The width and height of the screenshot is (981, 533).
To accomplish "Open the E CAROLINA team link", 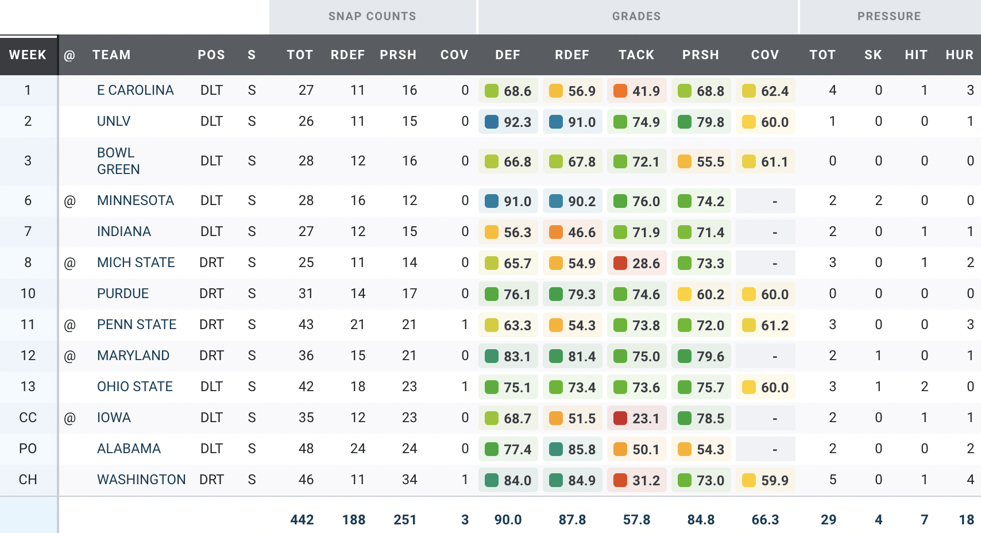I will tap(135, 90).
